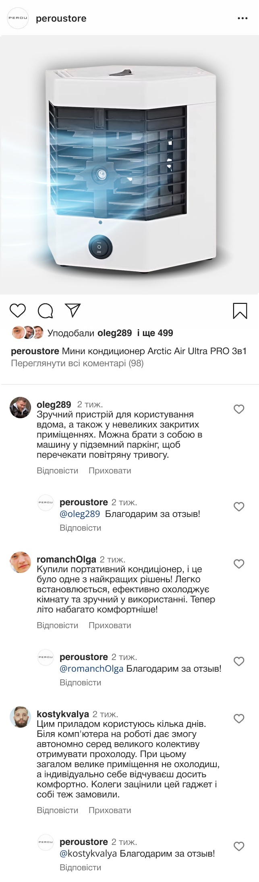Open the @oleg289 mention link

point(80,514)
